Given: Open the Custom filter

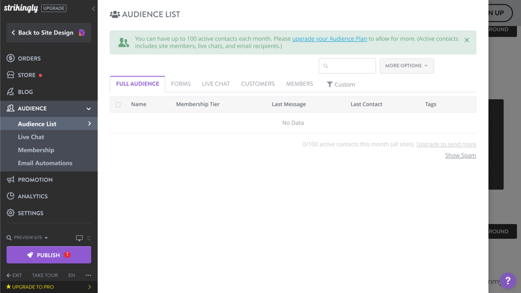Looking at the screenshot, I should point(341,85).
